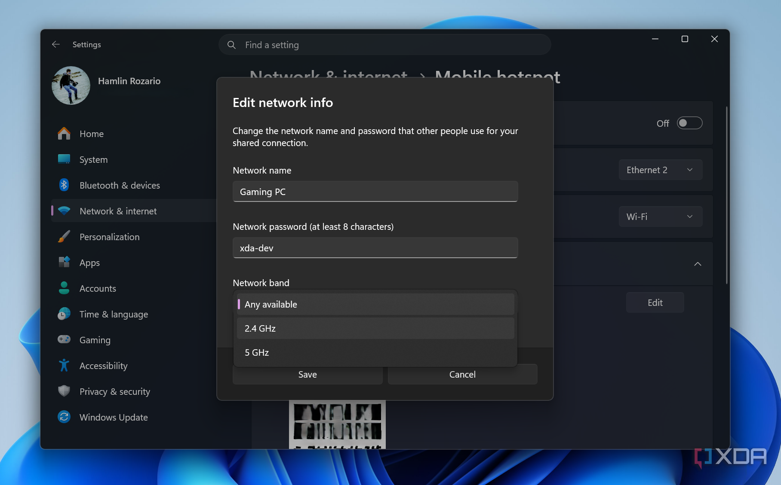Click the Home house icon
781x485 pixels.
tap(64, 134)
